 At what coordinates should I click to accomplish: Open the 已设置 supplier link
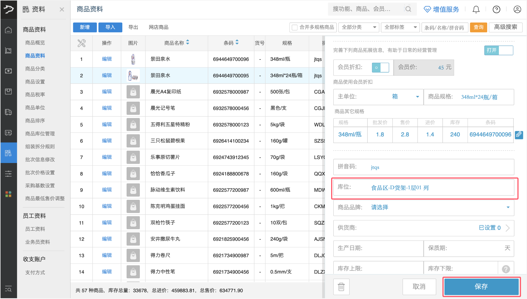click(489, 228)
